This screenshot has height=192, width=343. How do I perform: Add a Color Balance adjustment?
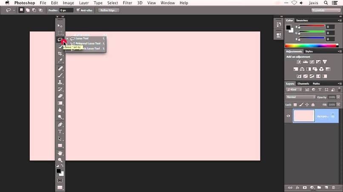tap(302, 69)
